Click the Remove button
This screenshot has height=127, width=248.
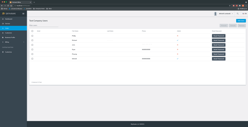click(242, 26)
